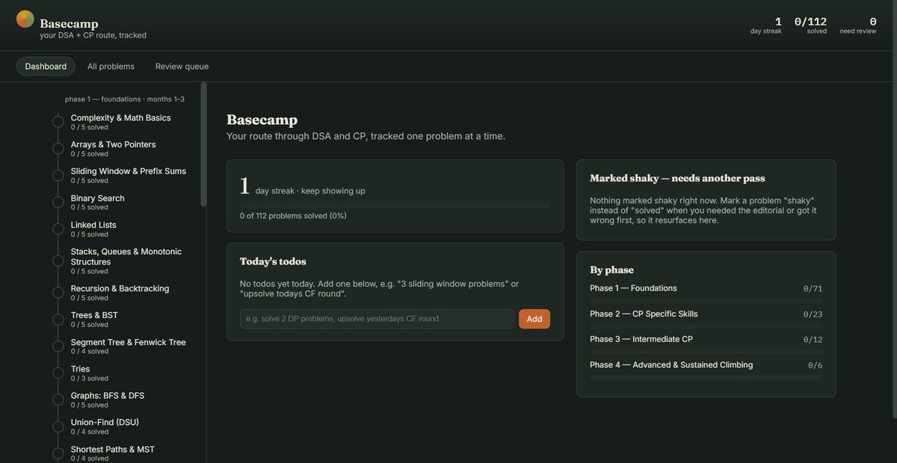The height and width of the screenshot is (463, 897).
Task: Select the Graphs: BFS & DFS circle marker
Action: coord(58,400)
